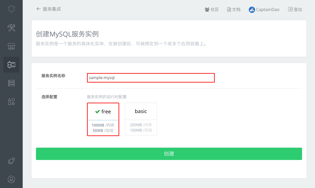Click the 50MB /空间 text in free plan
Viewport: 315px width, 188px height.
click(x=103, y=131)
